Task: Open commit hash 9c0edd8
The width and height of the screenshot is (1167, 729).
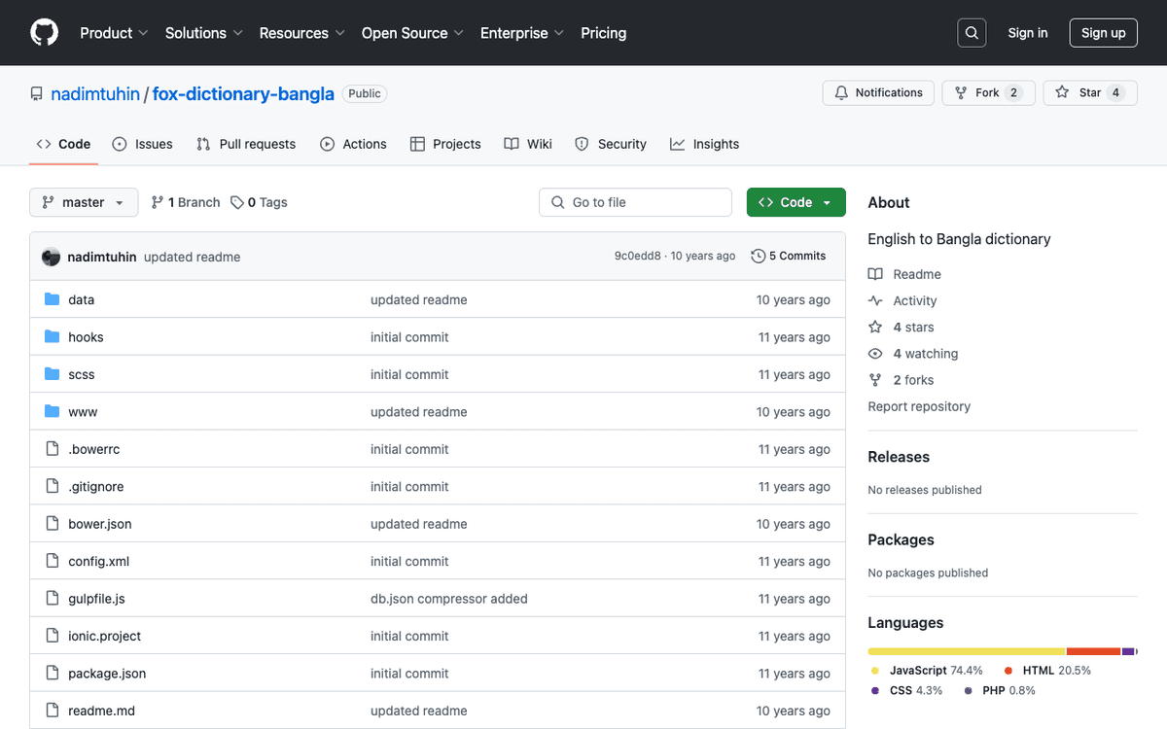Action: click(x=638, y=256)
